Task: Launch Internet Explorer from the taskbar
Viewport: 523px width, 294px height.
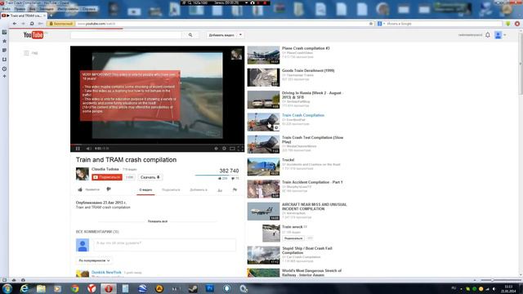Action: [x=24, y=288]
